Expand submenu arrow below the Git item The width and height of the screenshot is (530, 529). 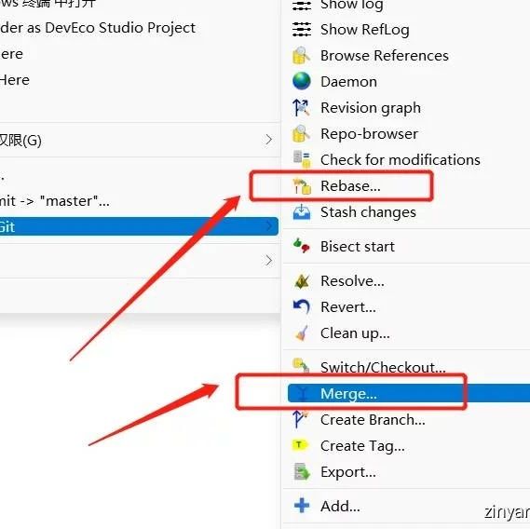point(268,261)
